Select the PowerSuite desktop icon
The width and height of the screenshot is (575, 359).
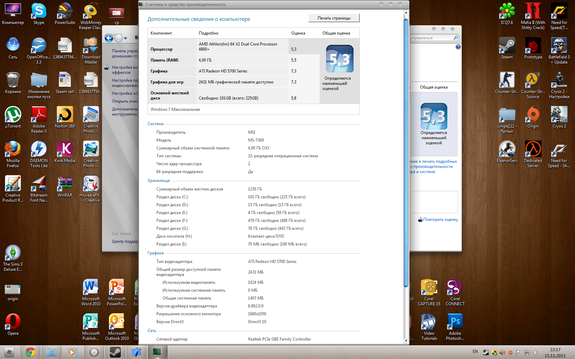click(x=65, y=14)
